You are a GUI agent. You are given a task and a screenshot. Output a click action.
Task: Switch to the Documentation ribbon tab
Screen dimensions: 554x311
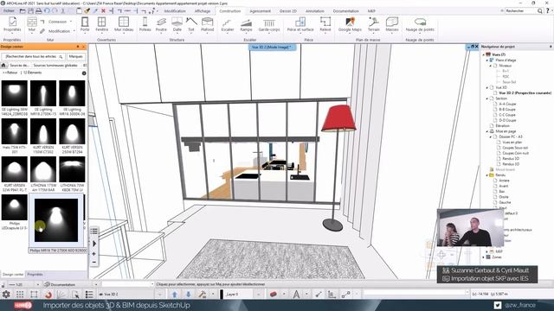click(345, 11)
